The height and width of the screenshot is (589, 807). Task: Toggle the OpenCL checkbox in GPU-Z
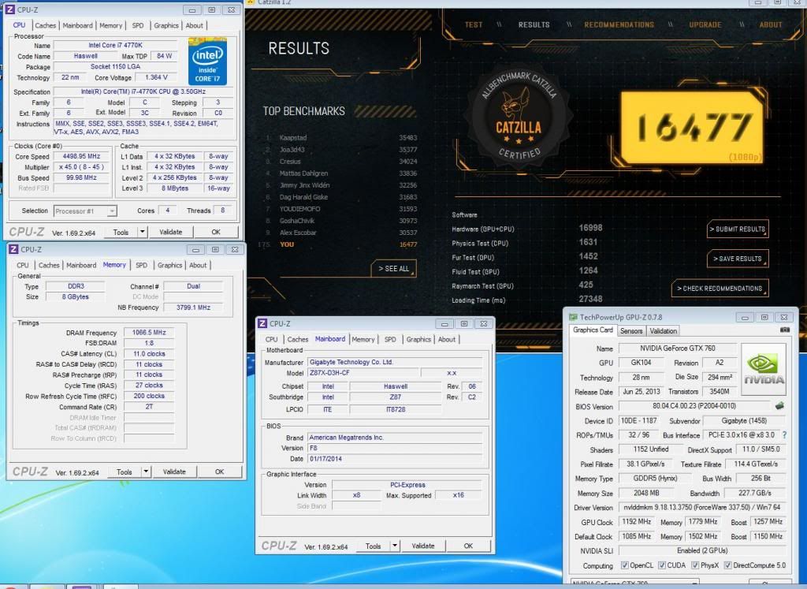coord(625,565)
